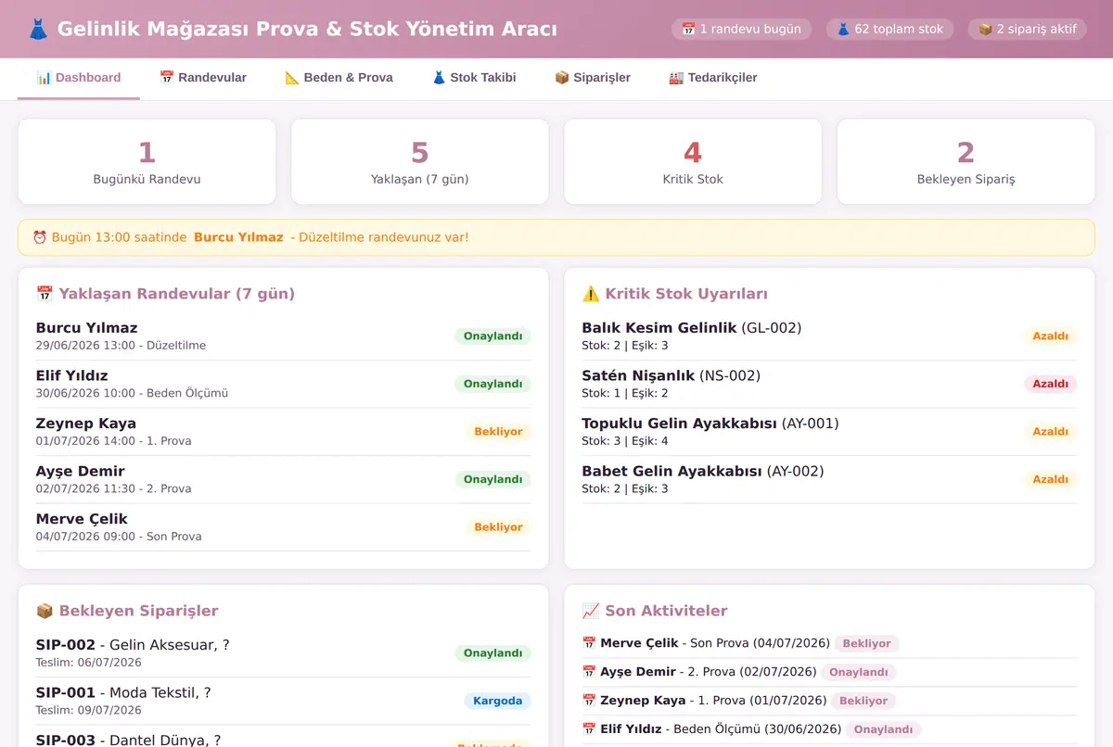Open the Siparişler tab
Viewport: 1113px width, 747px height.
click(x=593, y=78)
